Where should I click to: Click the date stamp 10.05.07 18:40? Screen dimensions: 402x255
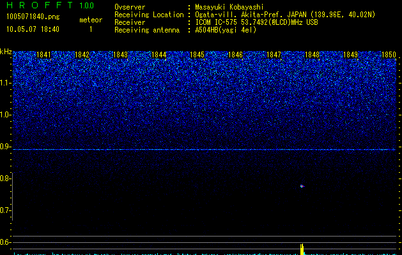tap(33, 29)
